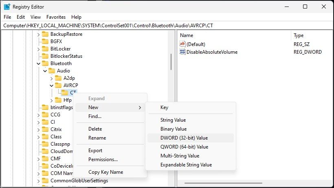The height and width of the screenshot is (188, 334).
Task: Expand the BackupRestore key chevron
Action: tap(38, 34)
